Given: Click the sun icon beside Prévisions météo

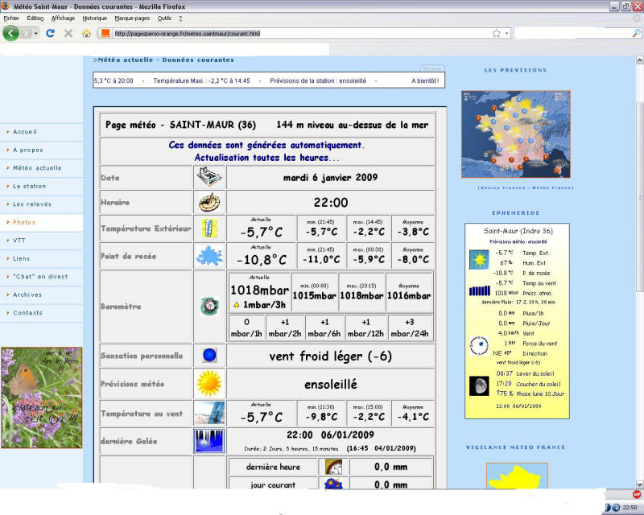Looking at the screenshot, I should point(209,384).
